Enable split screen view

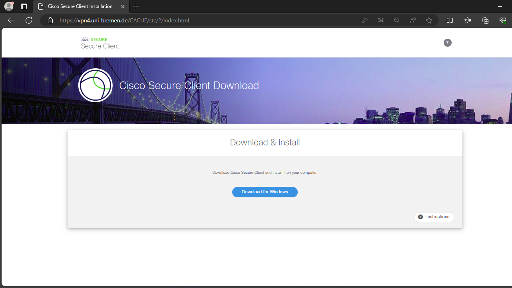point(450,20)
